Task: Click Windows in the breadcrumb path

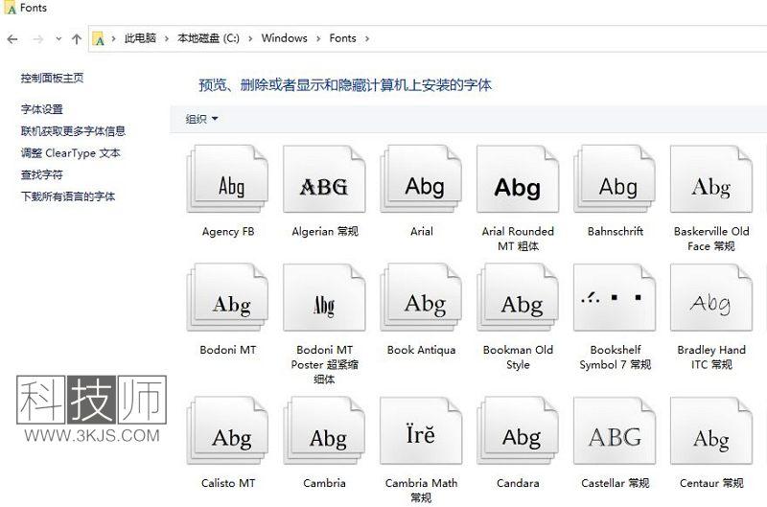Action: [284, 38]
